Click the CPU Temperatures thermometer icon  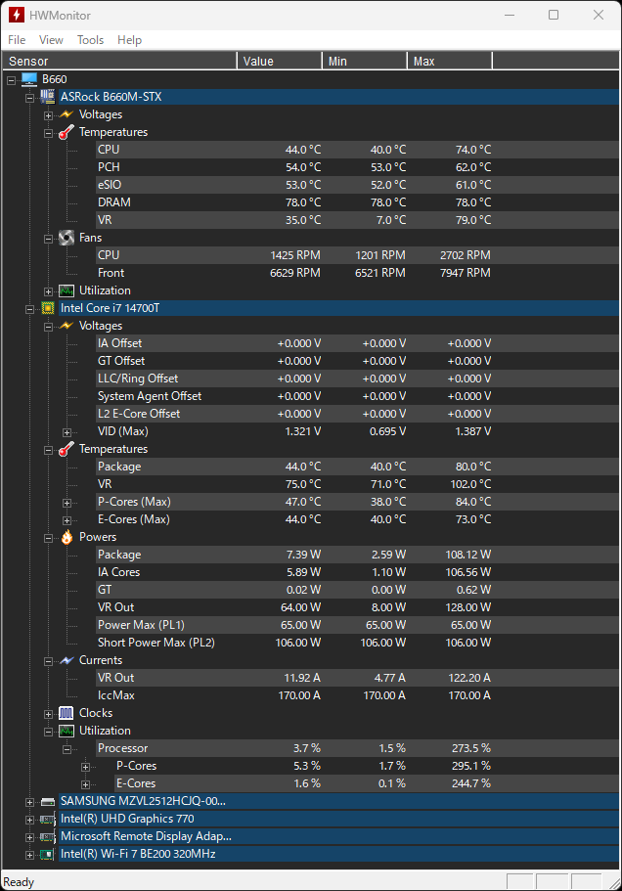(x=67, y=449)
